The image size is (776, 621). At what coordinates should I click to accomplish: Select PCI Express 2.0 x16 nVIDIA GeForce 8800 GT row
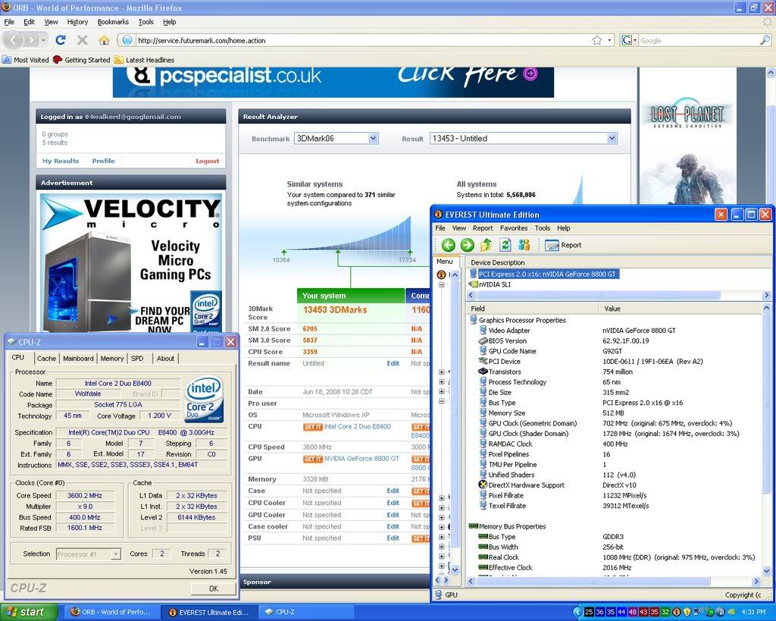point(543,274)
